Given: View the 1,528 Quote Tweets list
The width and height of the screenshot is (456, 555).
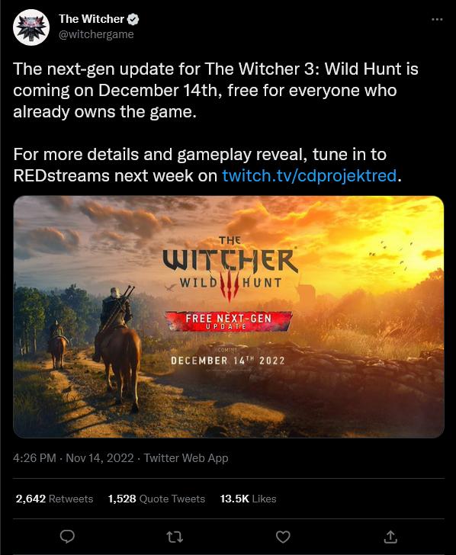Looking at the screenshot, I should pyautogui.click(x=156, y=499).
